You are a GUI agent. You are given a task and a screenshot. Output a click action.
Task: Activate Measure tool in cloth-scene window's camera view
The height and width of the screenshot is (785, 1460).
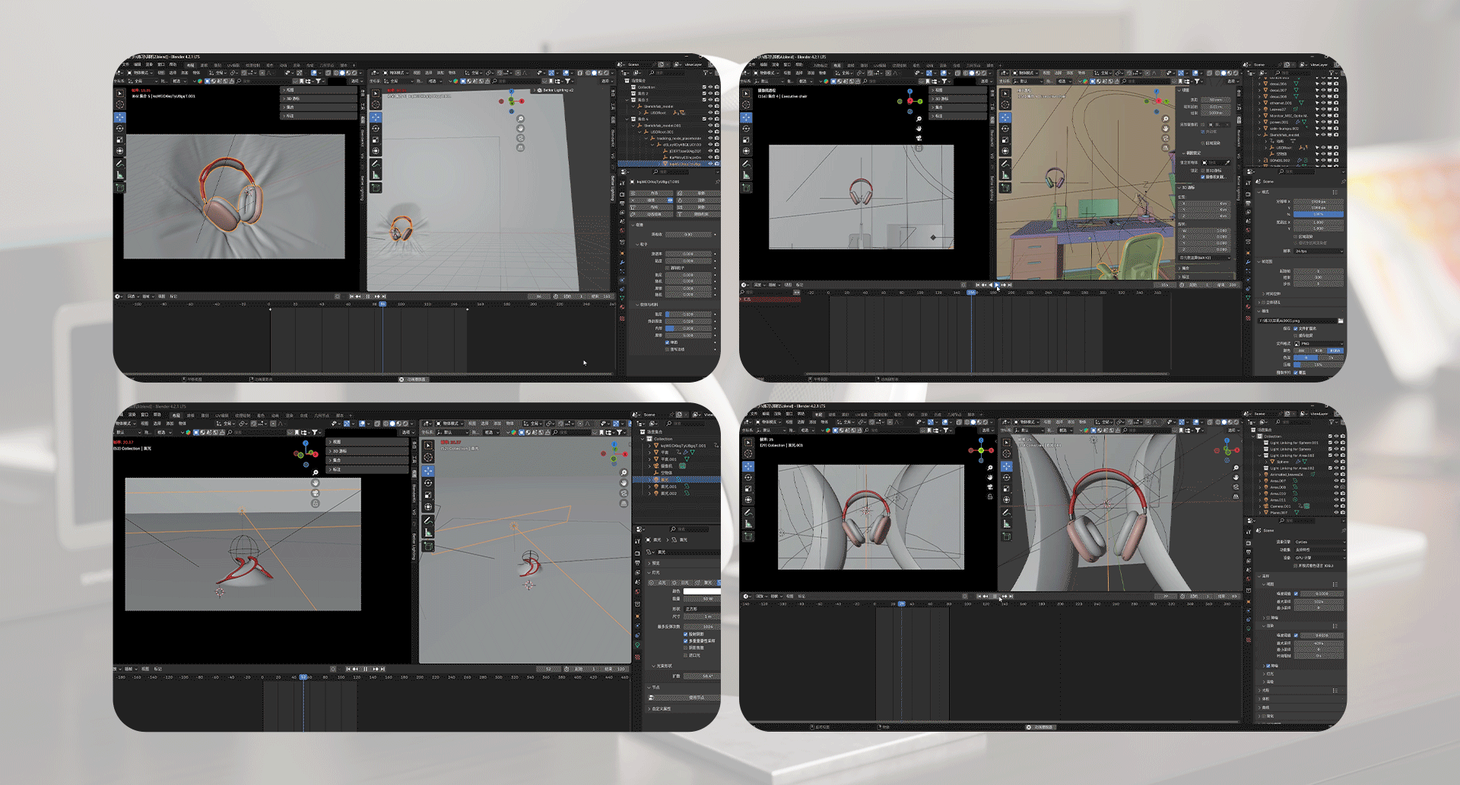click(120, 175)
